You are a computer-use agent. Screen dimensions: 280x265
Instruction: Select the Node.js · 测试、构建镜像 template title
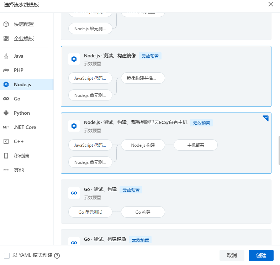tap(110, 56)
